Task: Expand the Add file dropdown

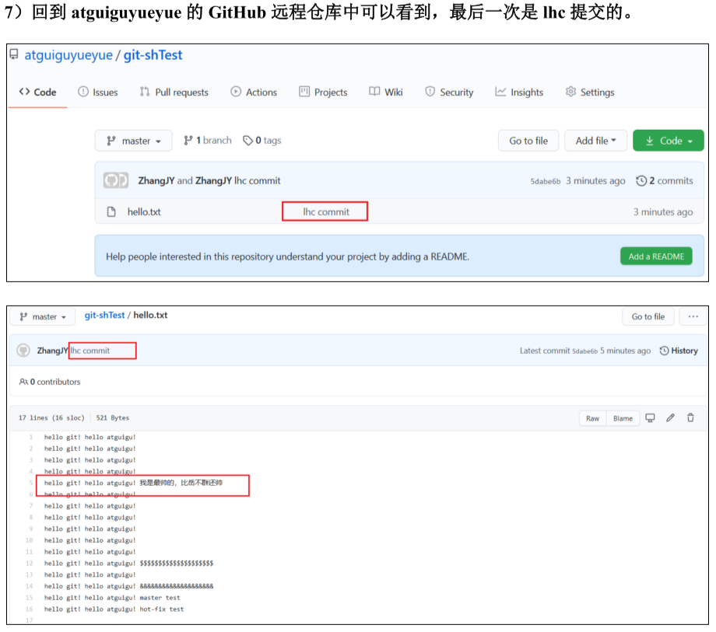Action: click(x=595, y=141)
